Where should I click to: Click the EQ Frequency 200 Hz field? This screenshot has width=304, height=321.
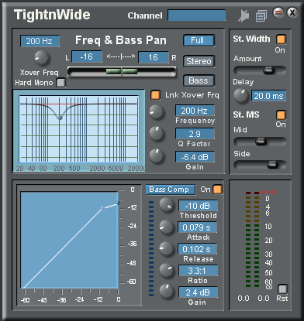tap(195, 111)
